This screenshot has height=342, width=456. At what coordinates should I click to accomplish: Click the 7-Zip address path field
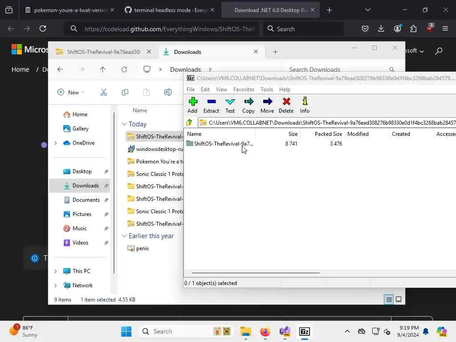(327, 123)
